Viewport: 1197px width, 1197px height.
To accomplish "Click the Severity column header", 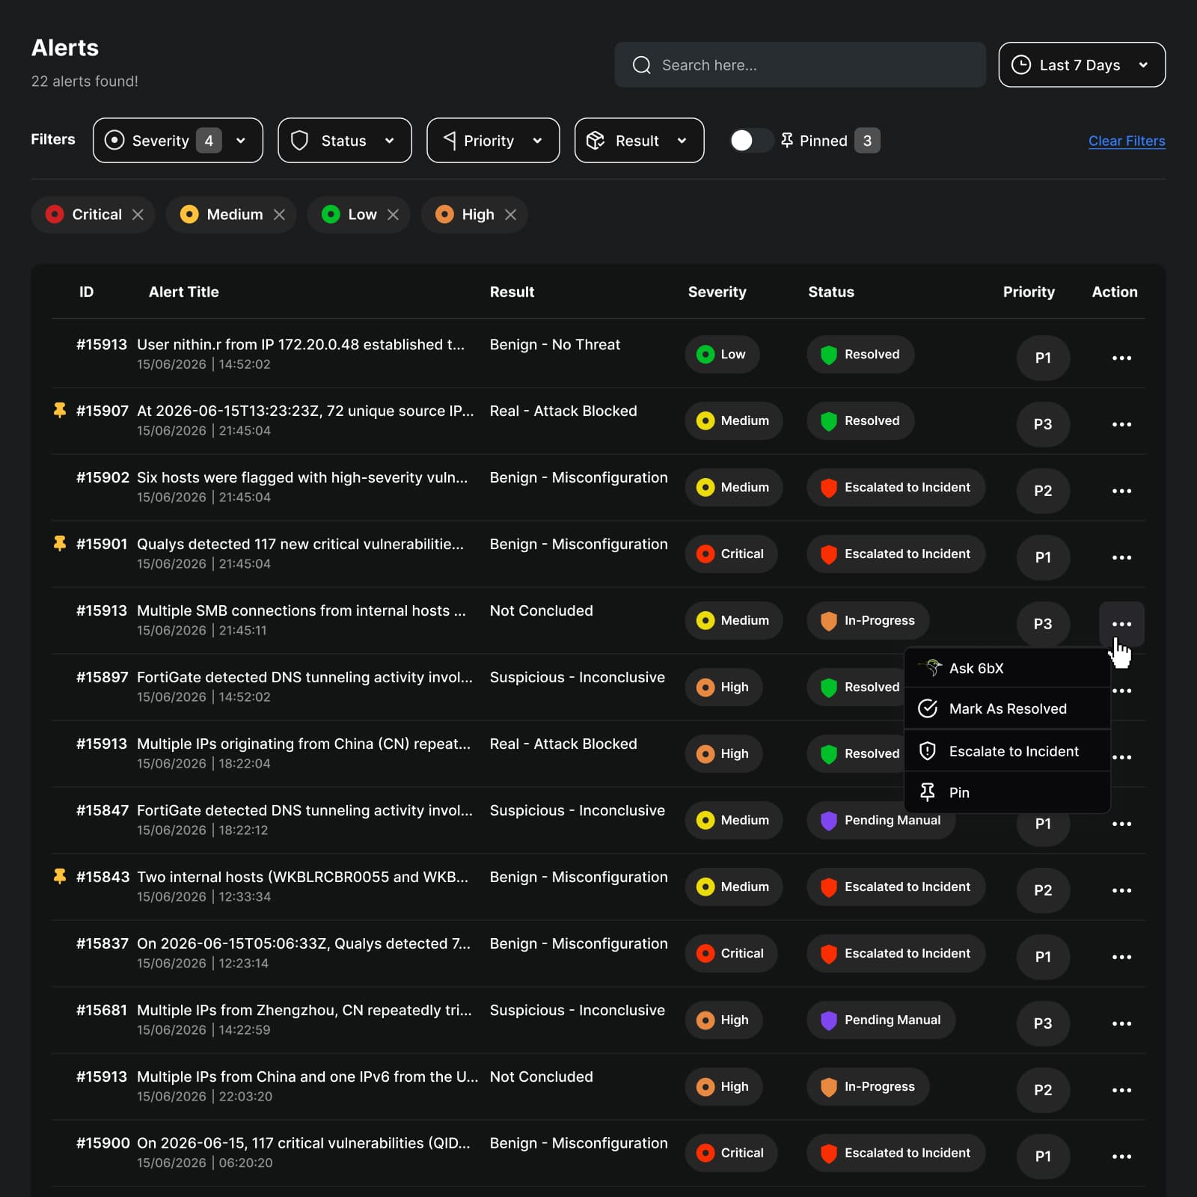I will pyautogui.click(x=717, y=292).
